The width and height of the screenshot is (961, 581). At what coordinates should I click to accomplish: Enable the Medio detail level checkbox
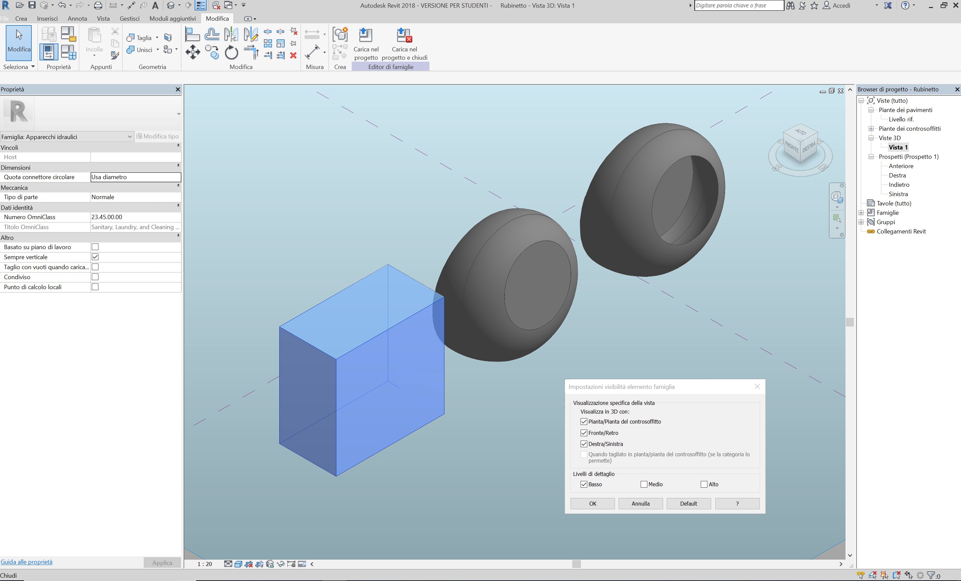[x=644, y=484]
